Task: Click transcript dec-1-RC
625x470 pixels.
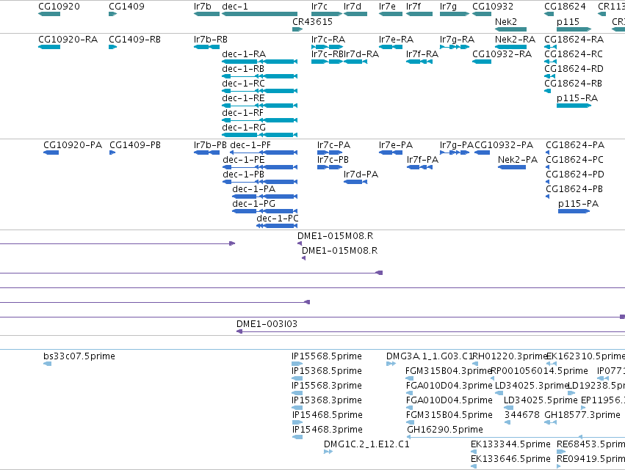Action: click(259, 91)
